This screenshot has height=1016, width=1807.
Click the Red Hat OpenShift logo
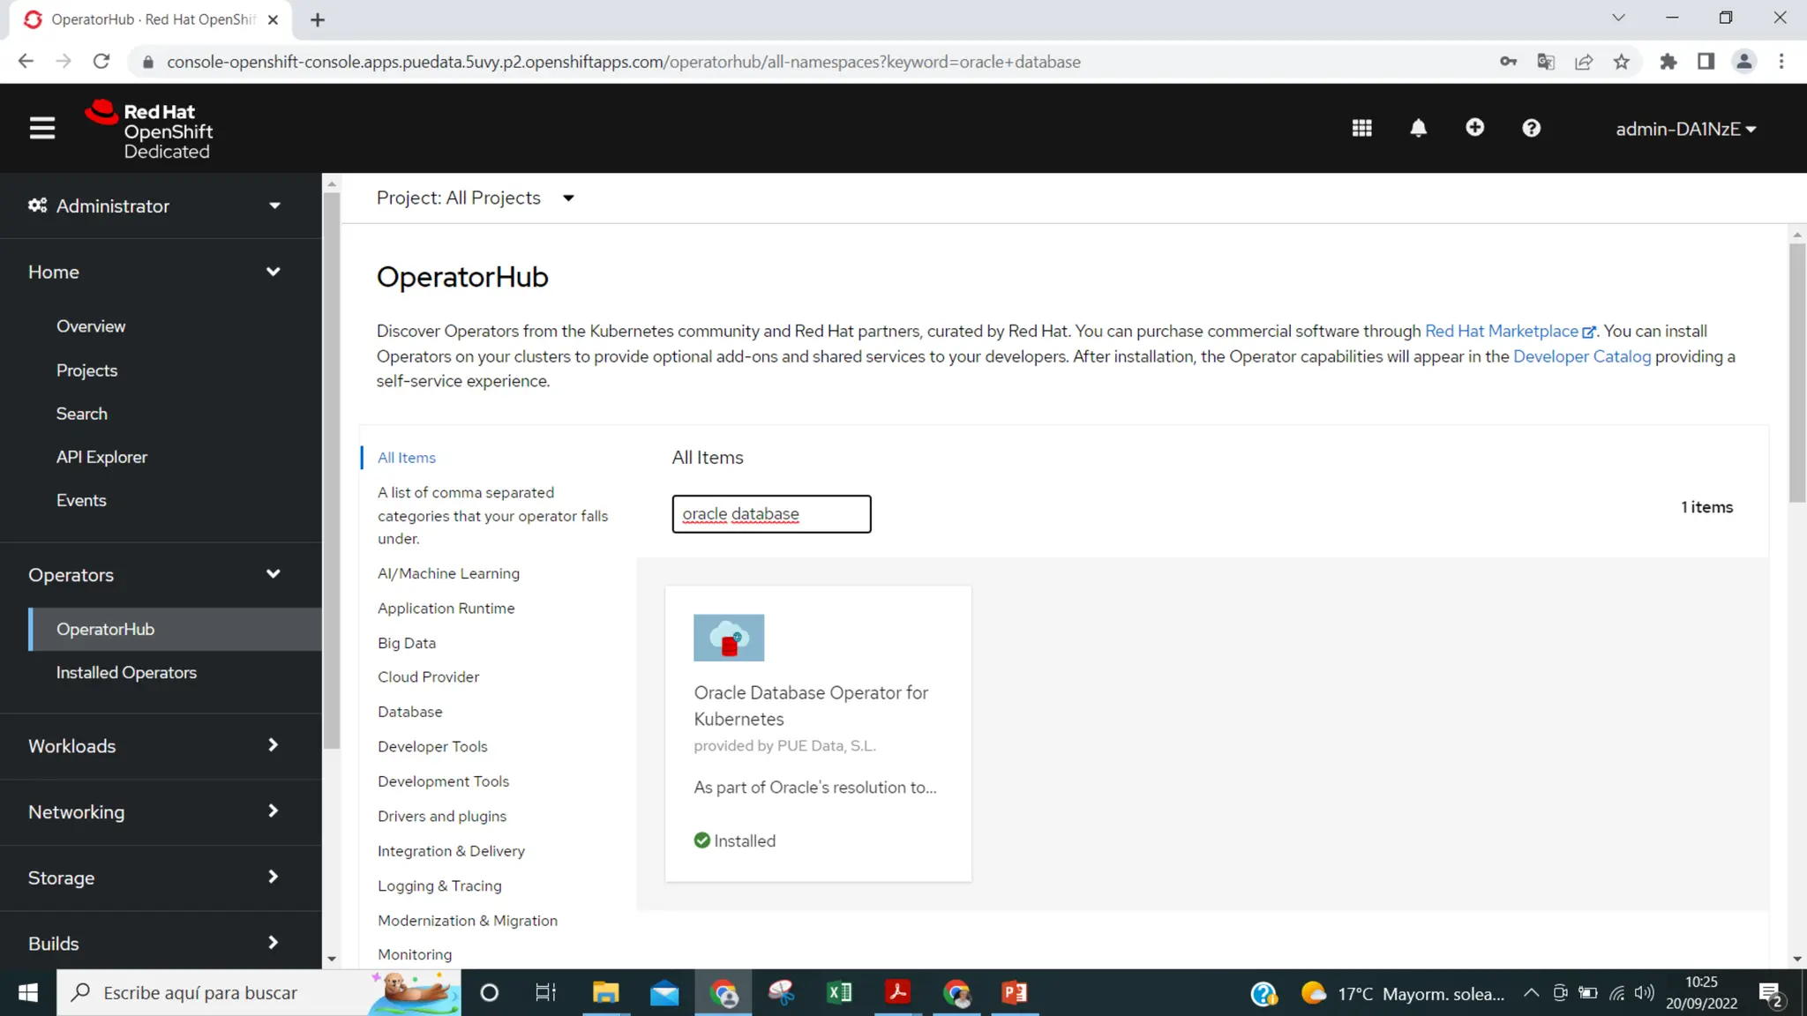coord(148,130)
